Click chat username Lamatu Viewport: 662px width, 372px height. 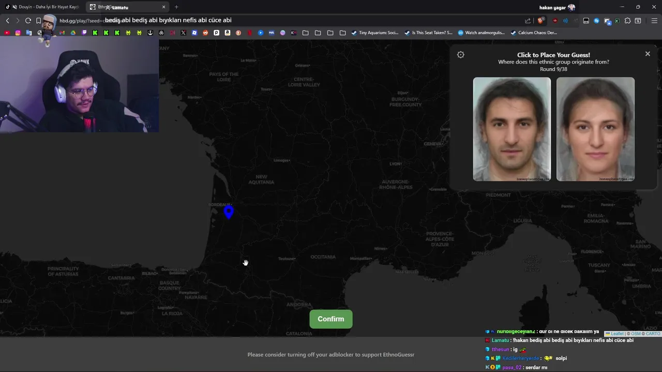[500, 340]
